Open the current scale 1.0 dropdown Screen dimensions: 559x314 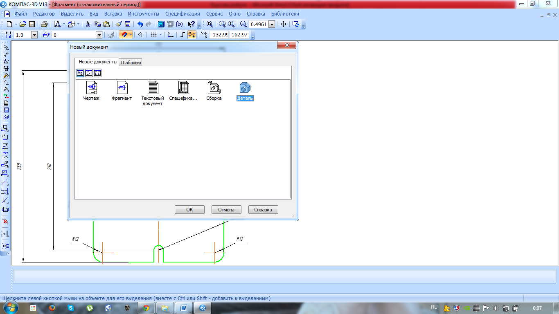click(34, 35)
